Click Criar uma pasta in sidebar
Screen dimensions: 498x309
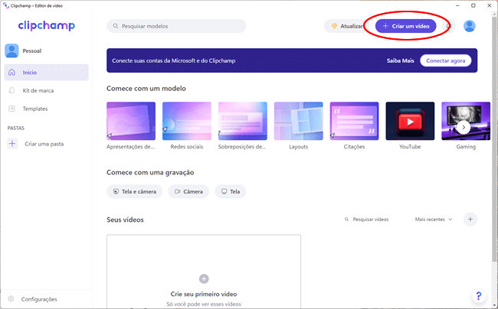click(x=42, y=144)
